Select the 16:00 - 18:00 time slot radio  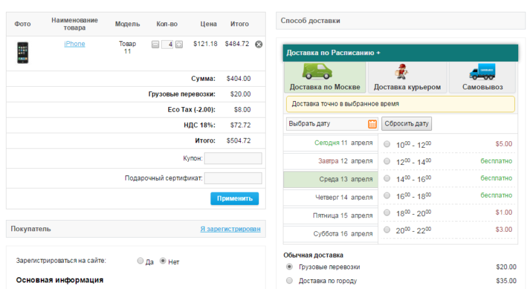(x=387, y=196)
